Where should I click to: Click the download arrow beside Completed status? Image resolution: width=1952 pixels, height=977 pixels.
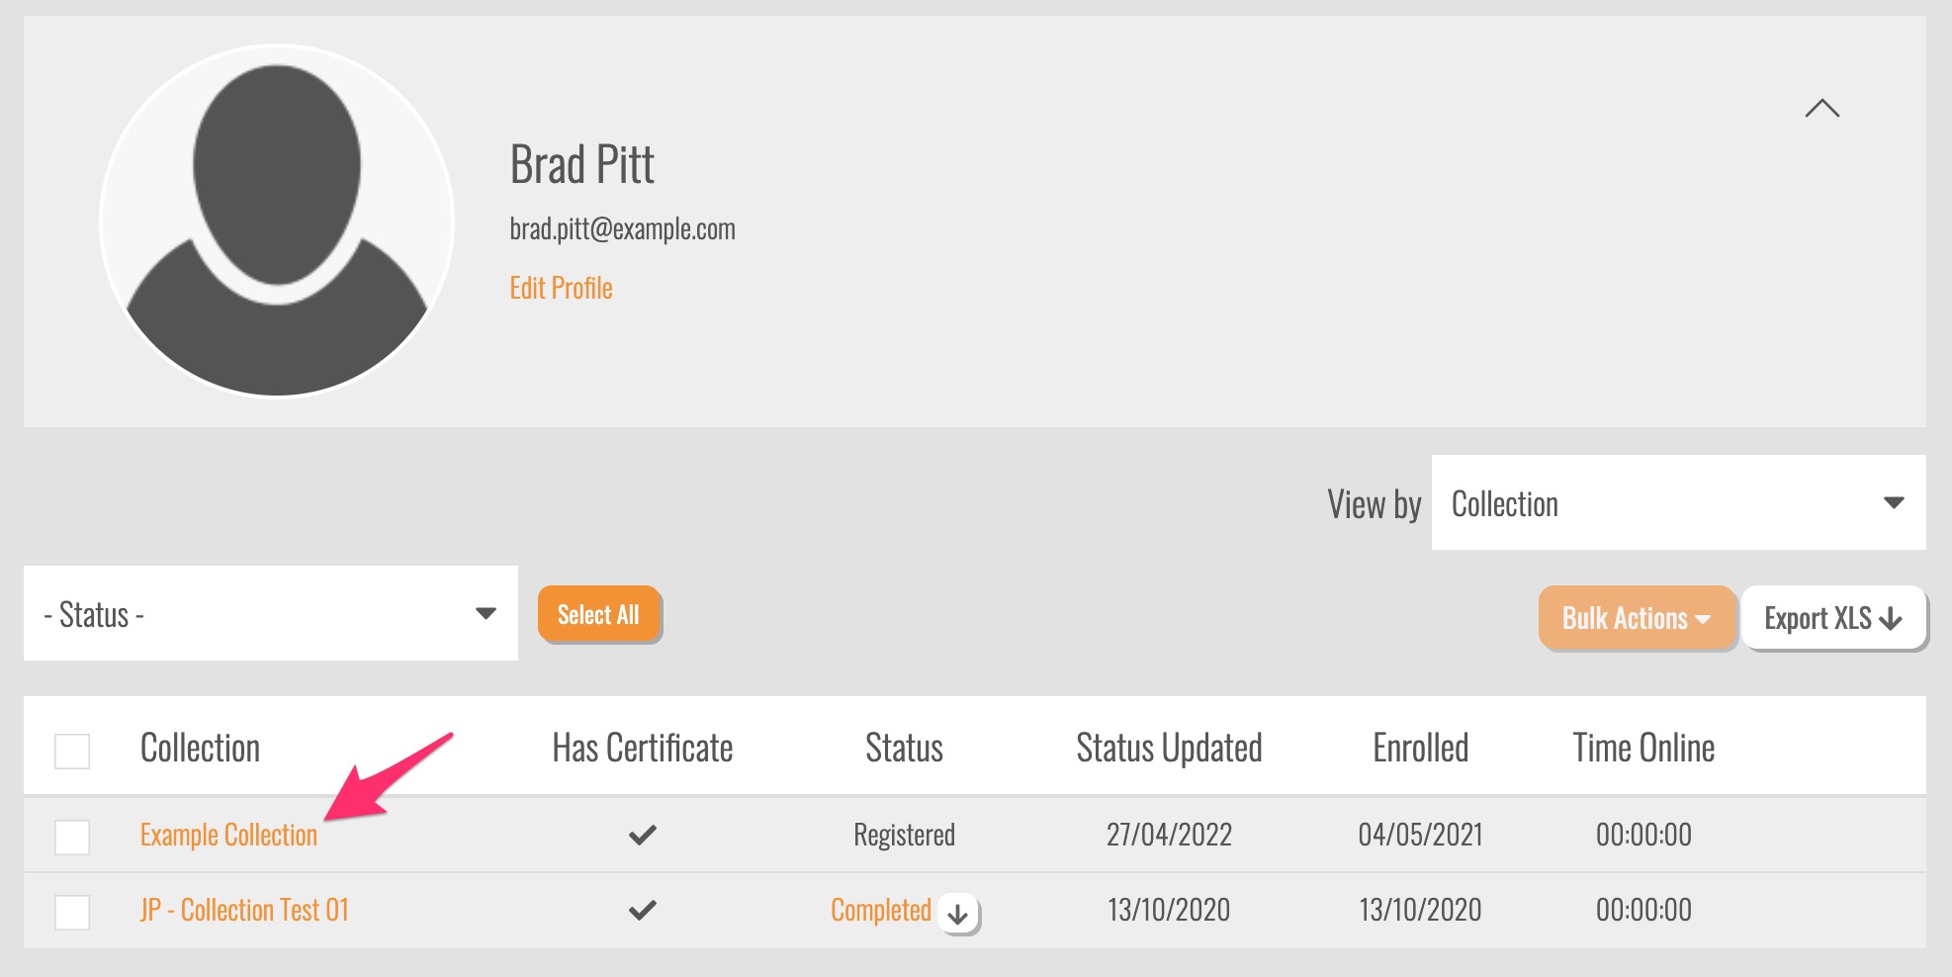pyautogui.click(x=957, y=914)
